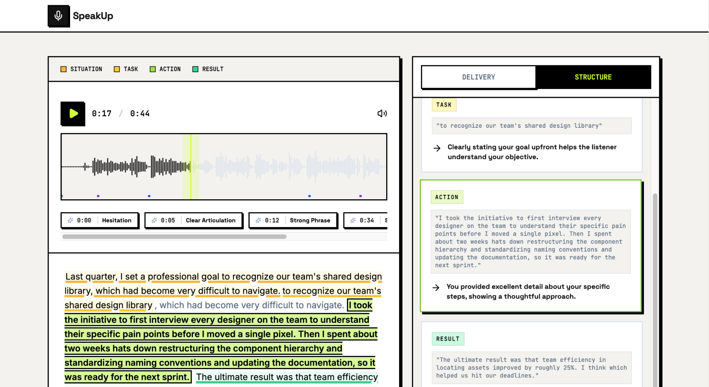Mute audio using the speaker volume icon
709x387 pixels.
(x=382, y=114)
